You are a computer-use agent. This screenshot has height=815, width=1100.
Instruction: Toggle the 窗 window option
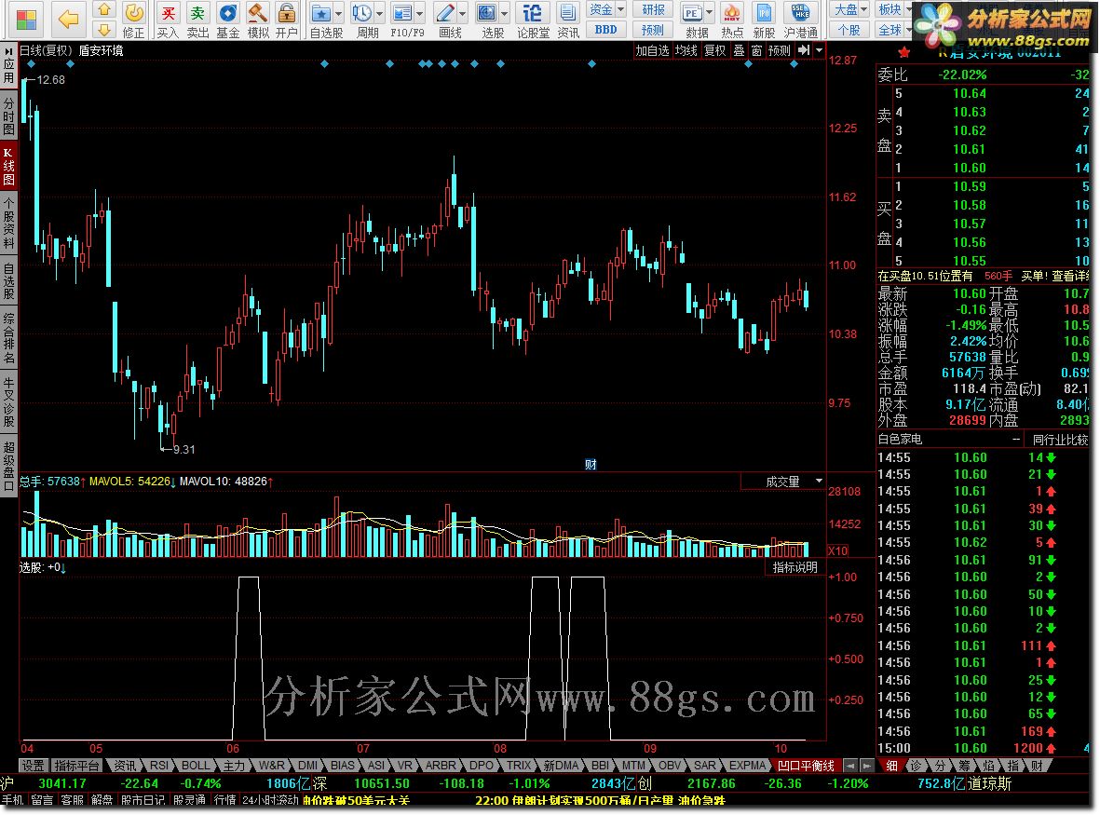pyautogui.click(x=756, y=50)
